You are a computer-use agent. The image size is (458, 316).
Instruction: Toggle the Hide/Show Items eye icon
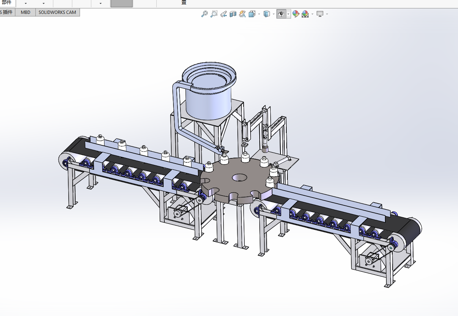pyautogui.click(x=281, y=14)
